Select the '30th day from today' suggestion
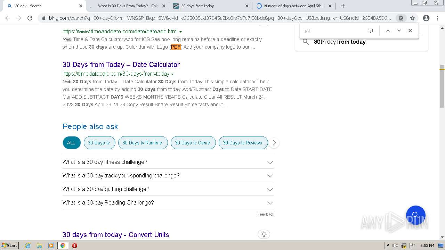 (340, 42)
